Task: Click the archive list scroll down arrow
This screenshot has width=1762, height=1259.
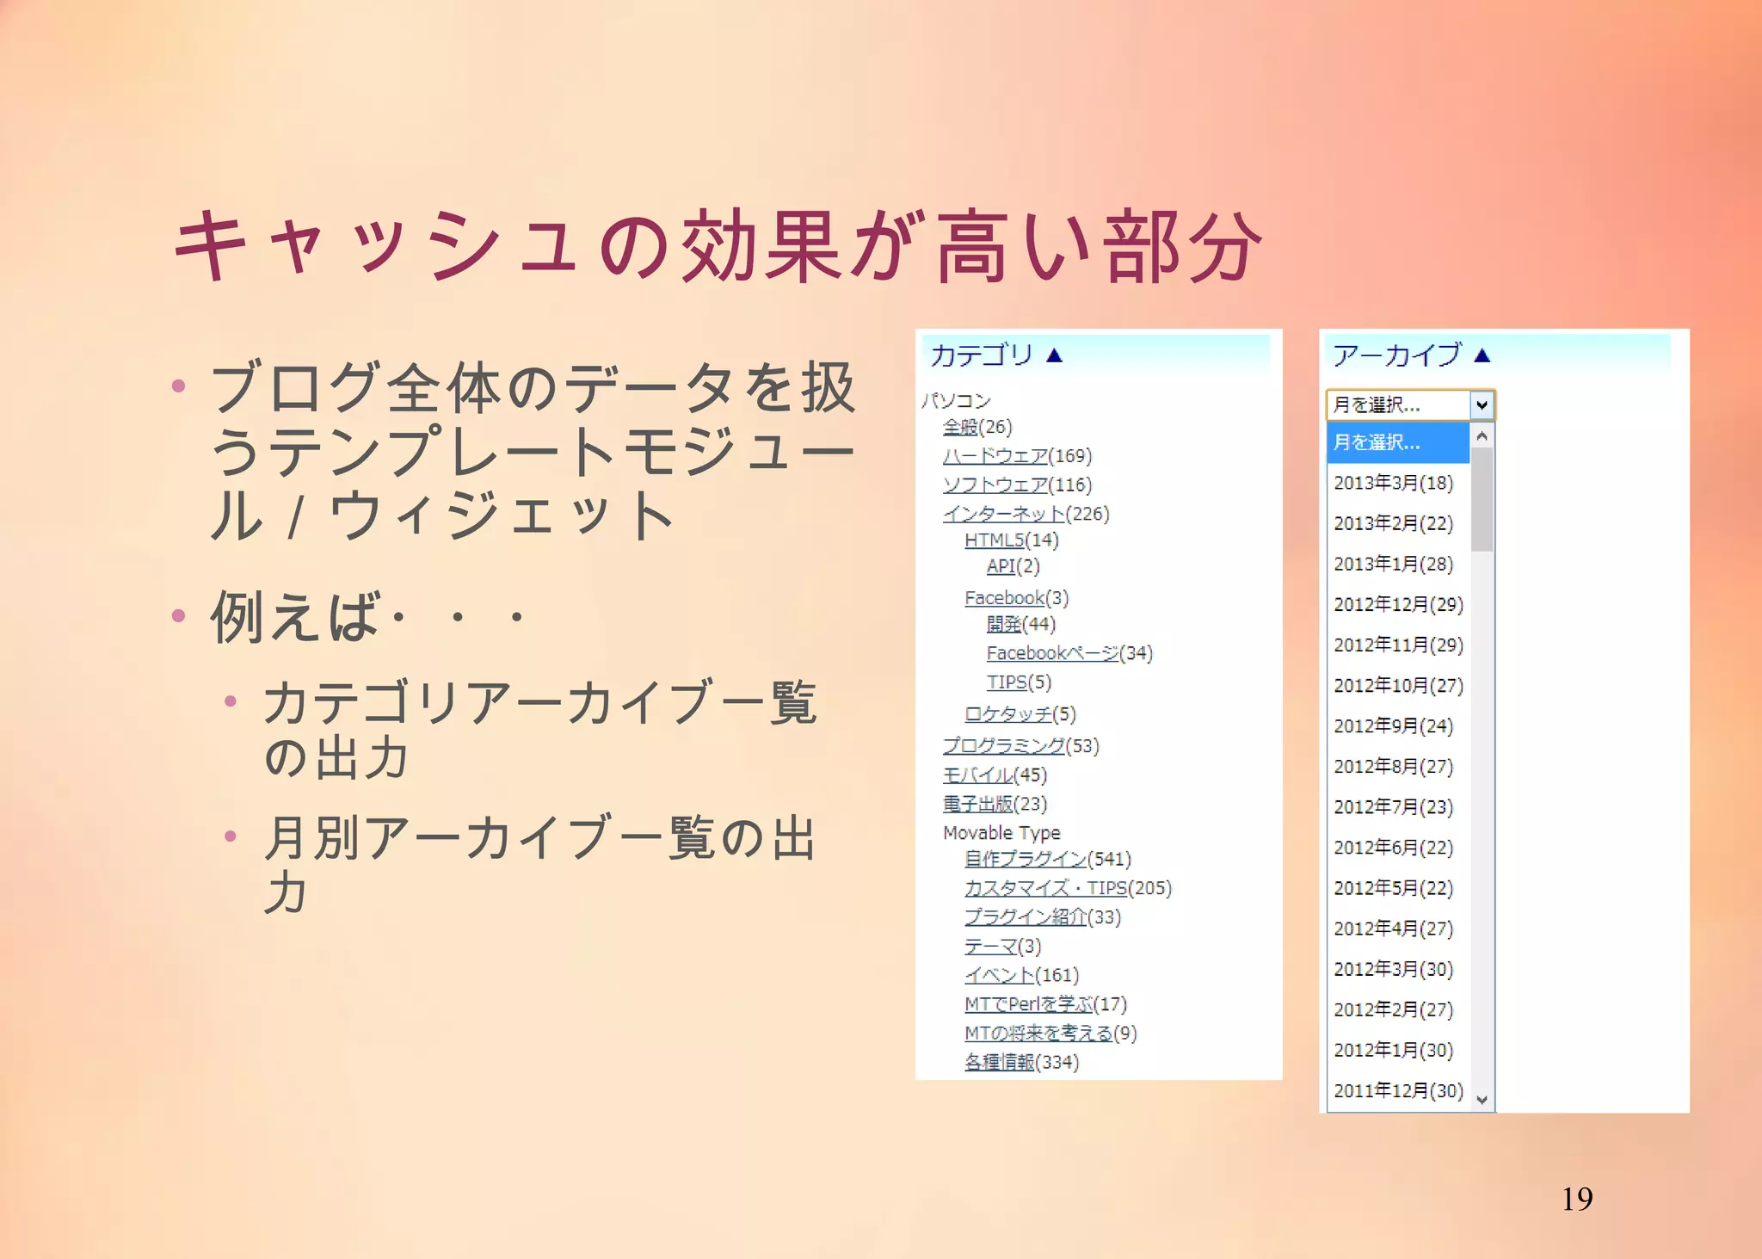Action: (1482, 1099)
